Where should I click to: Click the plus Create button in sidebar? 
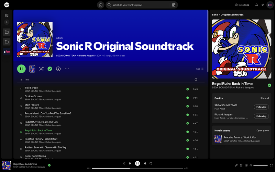[7, 22]
